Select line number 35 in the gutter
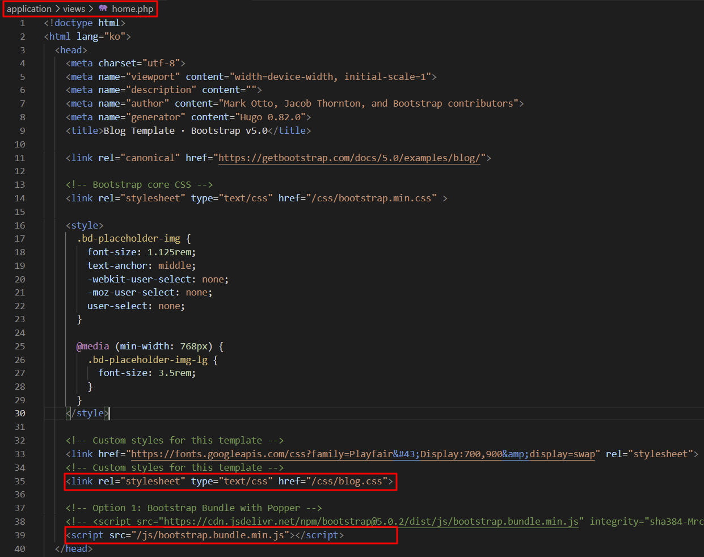This screenshot has height=557, width=704. [x=20, y=481]
